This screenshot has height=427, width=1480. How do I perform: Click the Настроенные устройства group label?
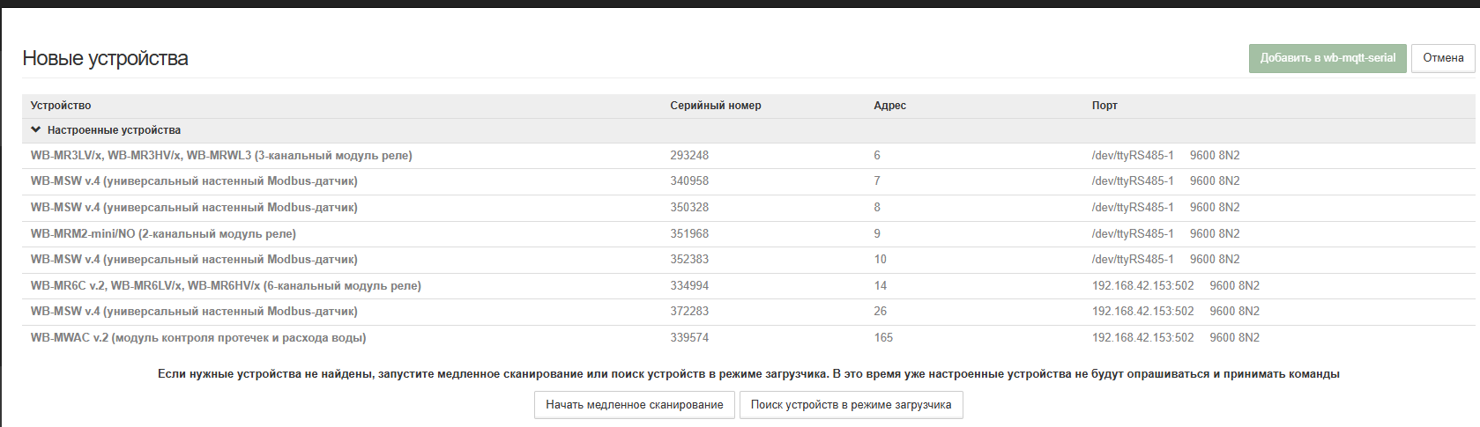(x=114, y=130)
